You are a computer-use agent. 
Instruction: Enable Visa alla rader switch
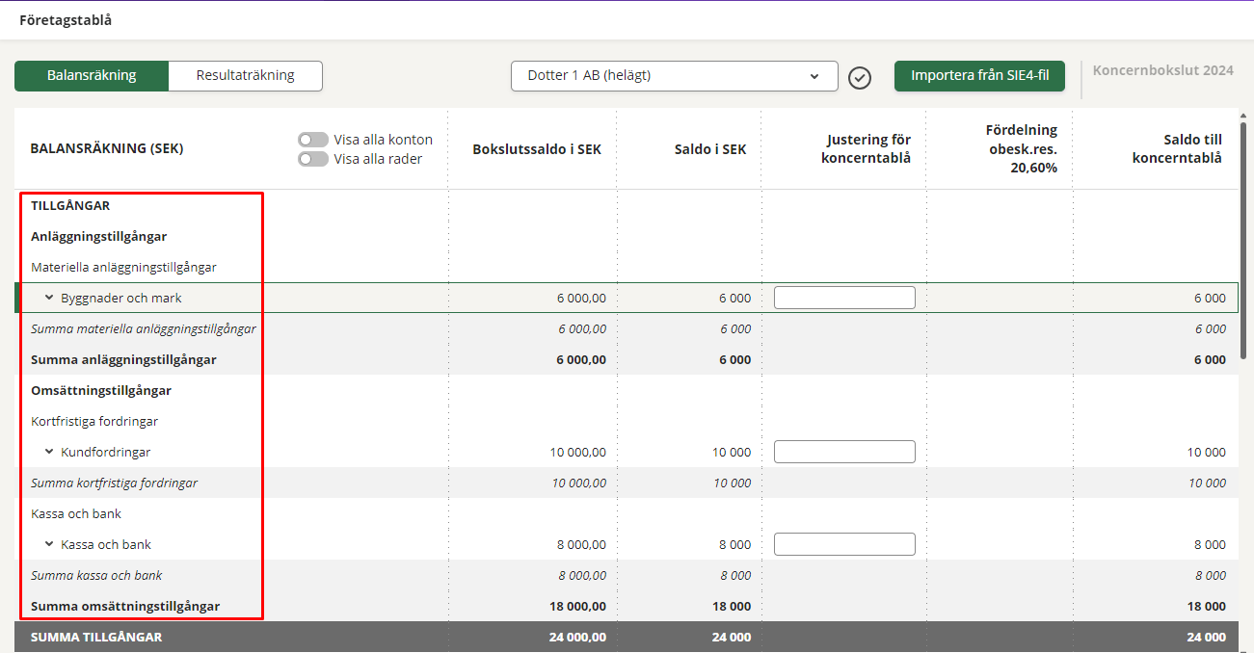pos(313,159)
